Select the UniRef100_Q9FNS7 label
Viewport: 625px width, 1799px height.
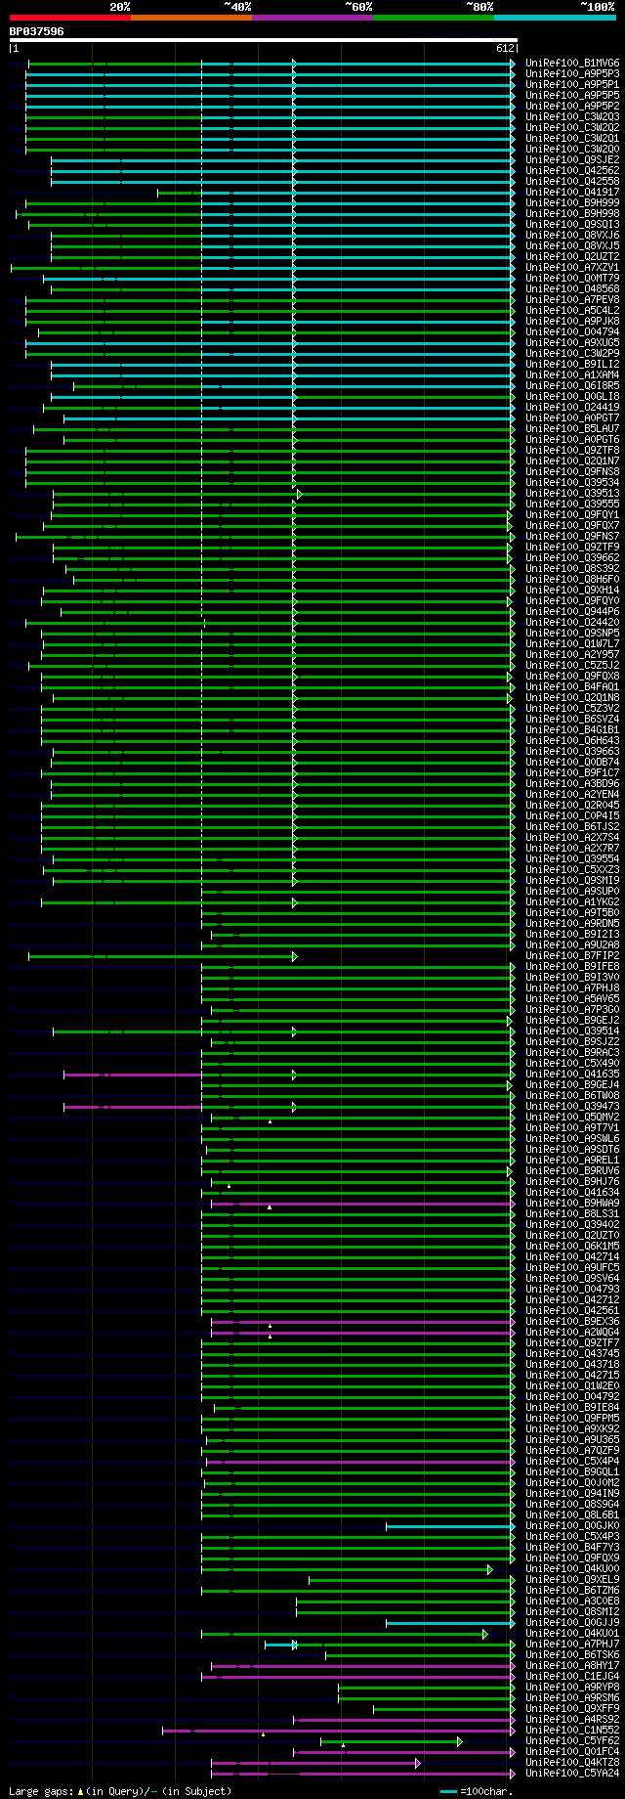(x=572, y=536)
